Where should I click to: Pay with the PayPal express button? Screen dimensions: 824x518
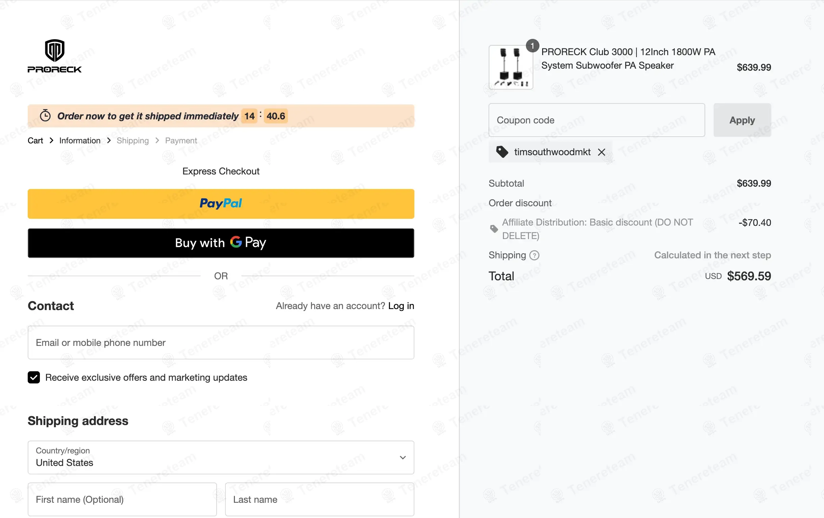(221, 204)
